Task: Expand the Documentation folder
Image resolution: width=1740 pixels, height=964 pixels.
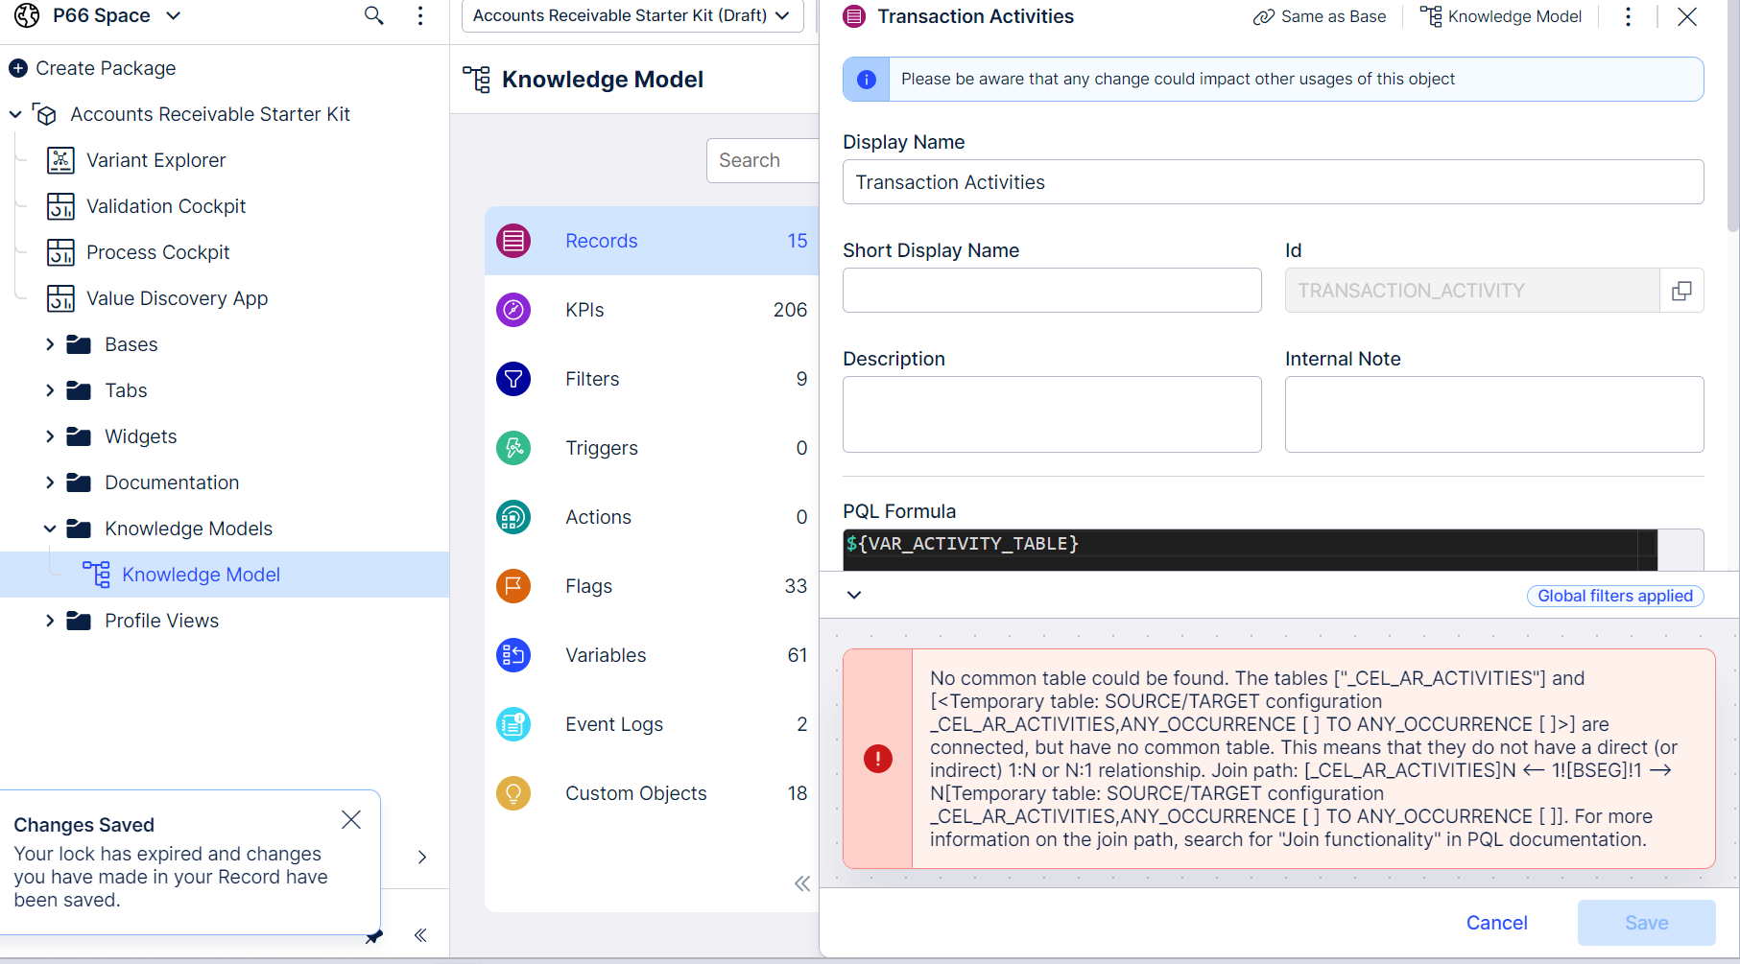Action: click(x=50, y=482)
